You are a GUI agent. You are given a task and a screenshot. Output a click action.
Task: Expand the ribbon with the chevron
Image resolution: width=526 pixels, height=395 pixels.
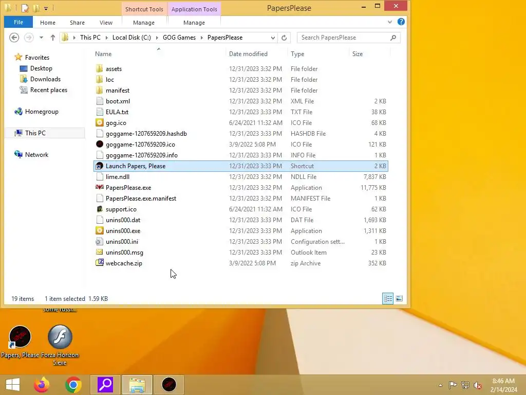pyautogui.click(x=390, y=22)
